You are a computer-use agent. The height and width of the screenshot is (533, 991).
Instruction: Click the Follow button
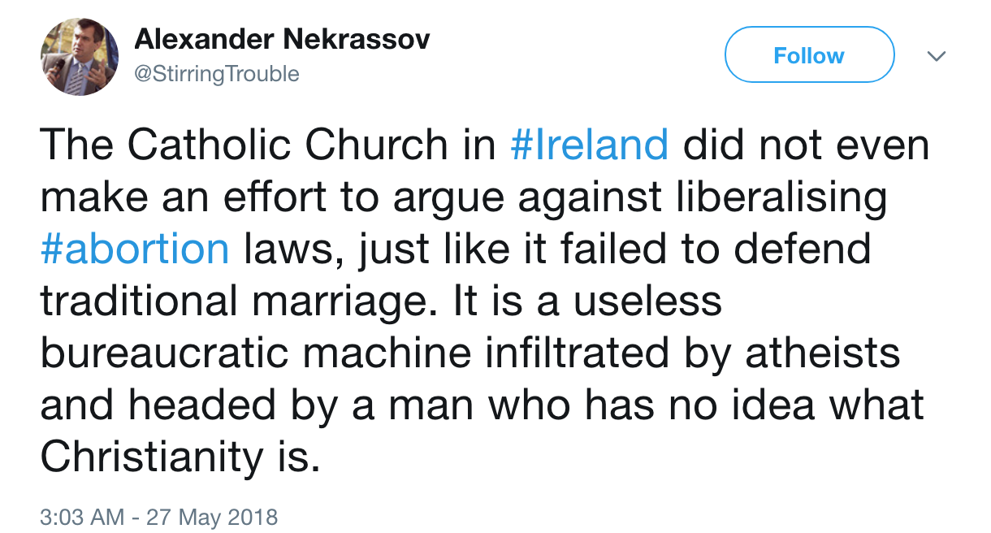[x=808, y=55]
